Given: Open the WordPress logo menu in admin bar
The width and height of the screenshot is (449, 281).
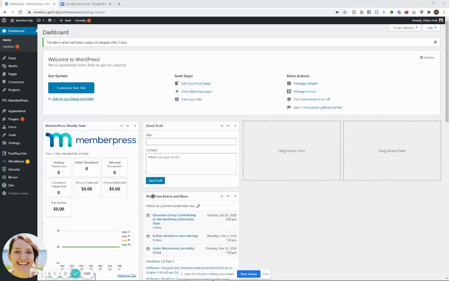Looking at the screenshot, I should [4, 20].
